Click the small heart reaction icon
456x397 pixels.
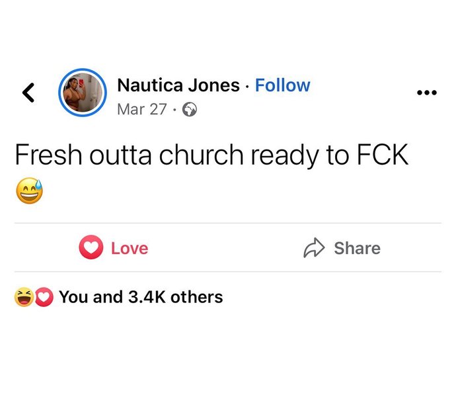[x=43, y=298]
